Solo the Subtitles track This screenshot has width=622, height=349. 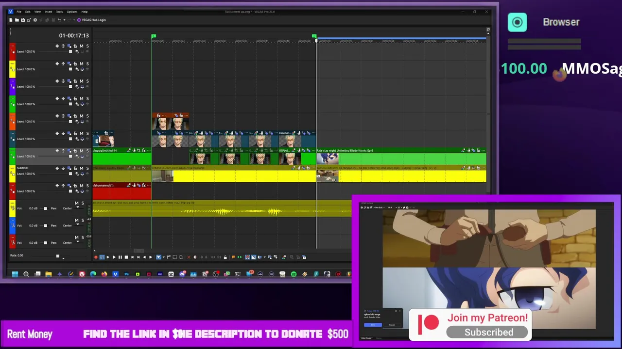[x=87, y=168]
